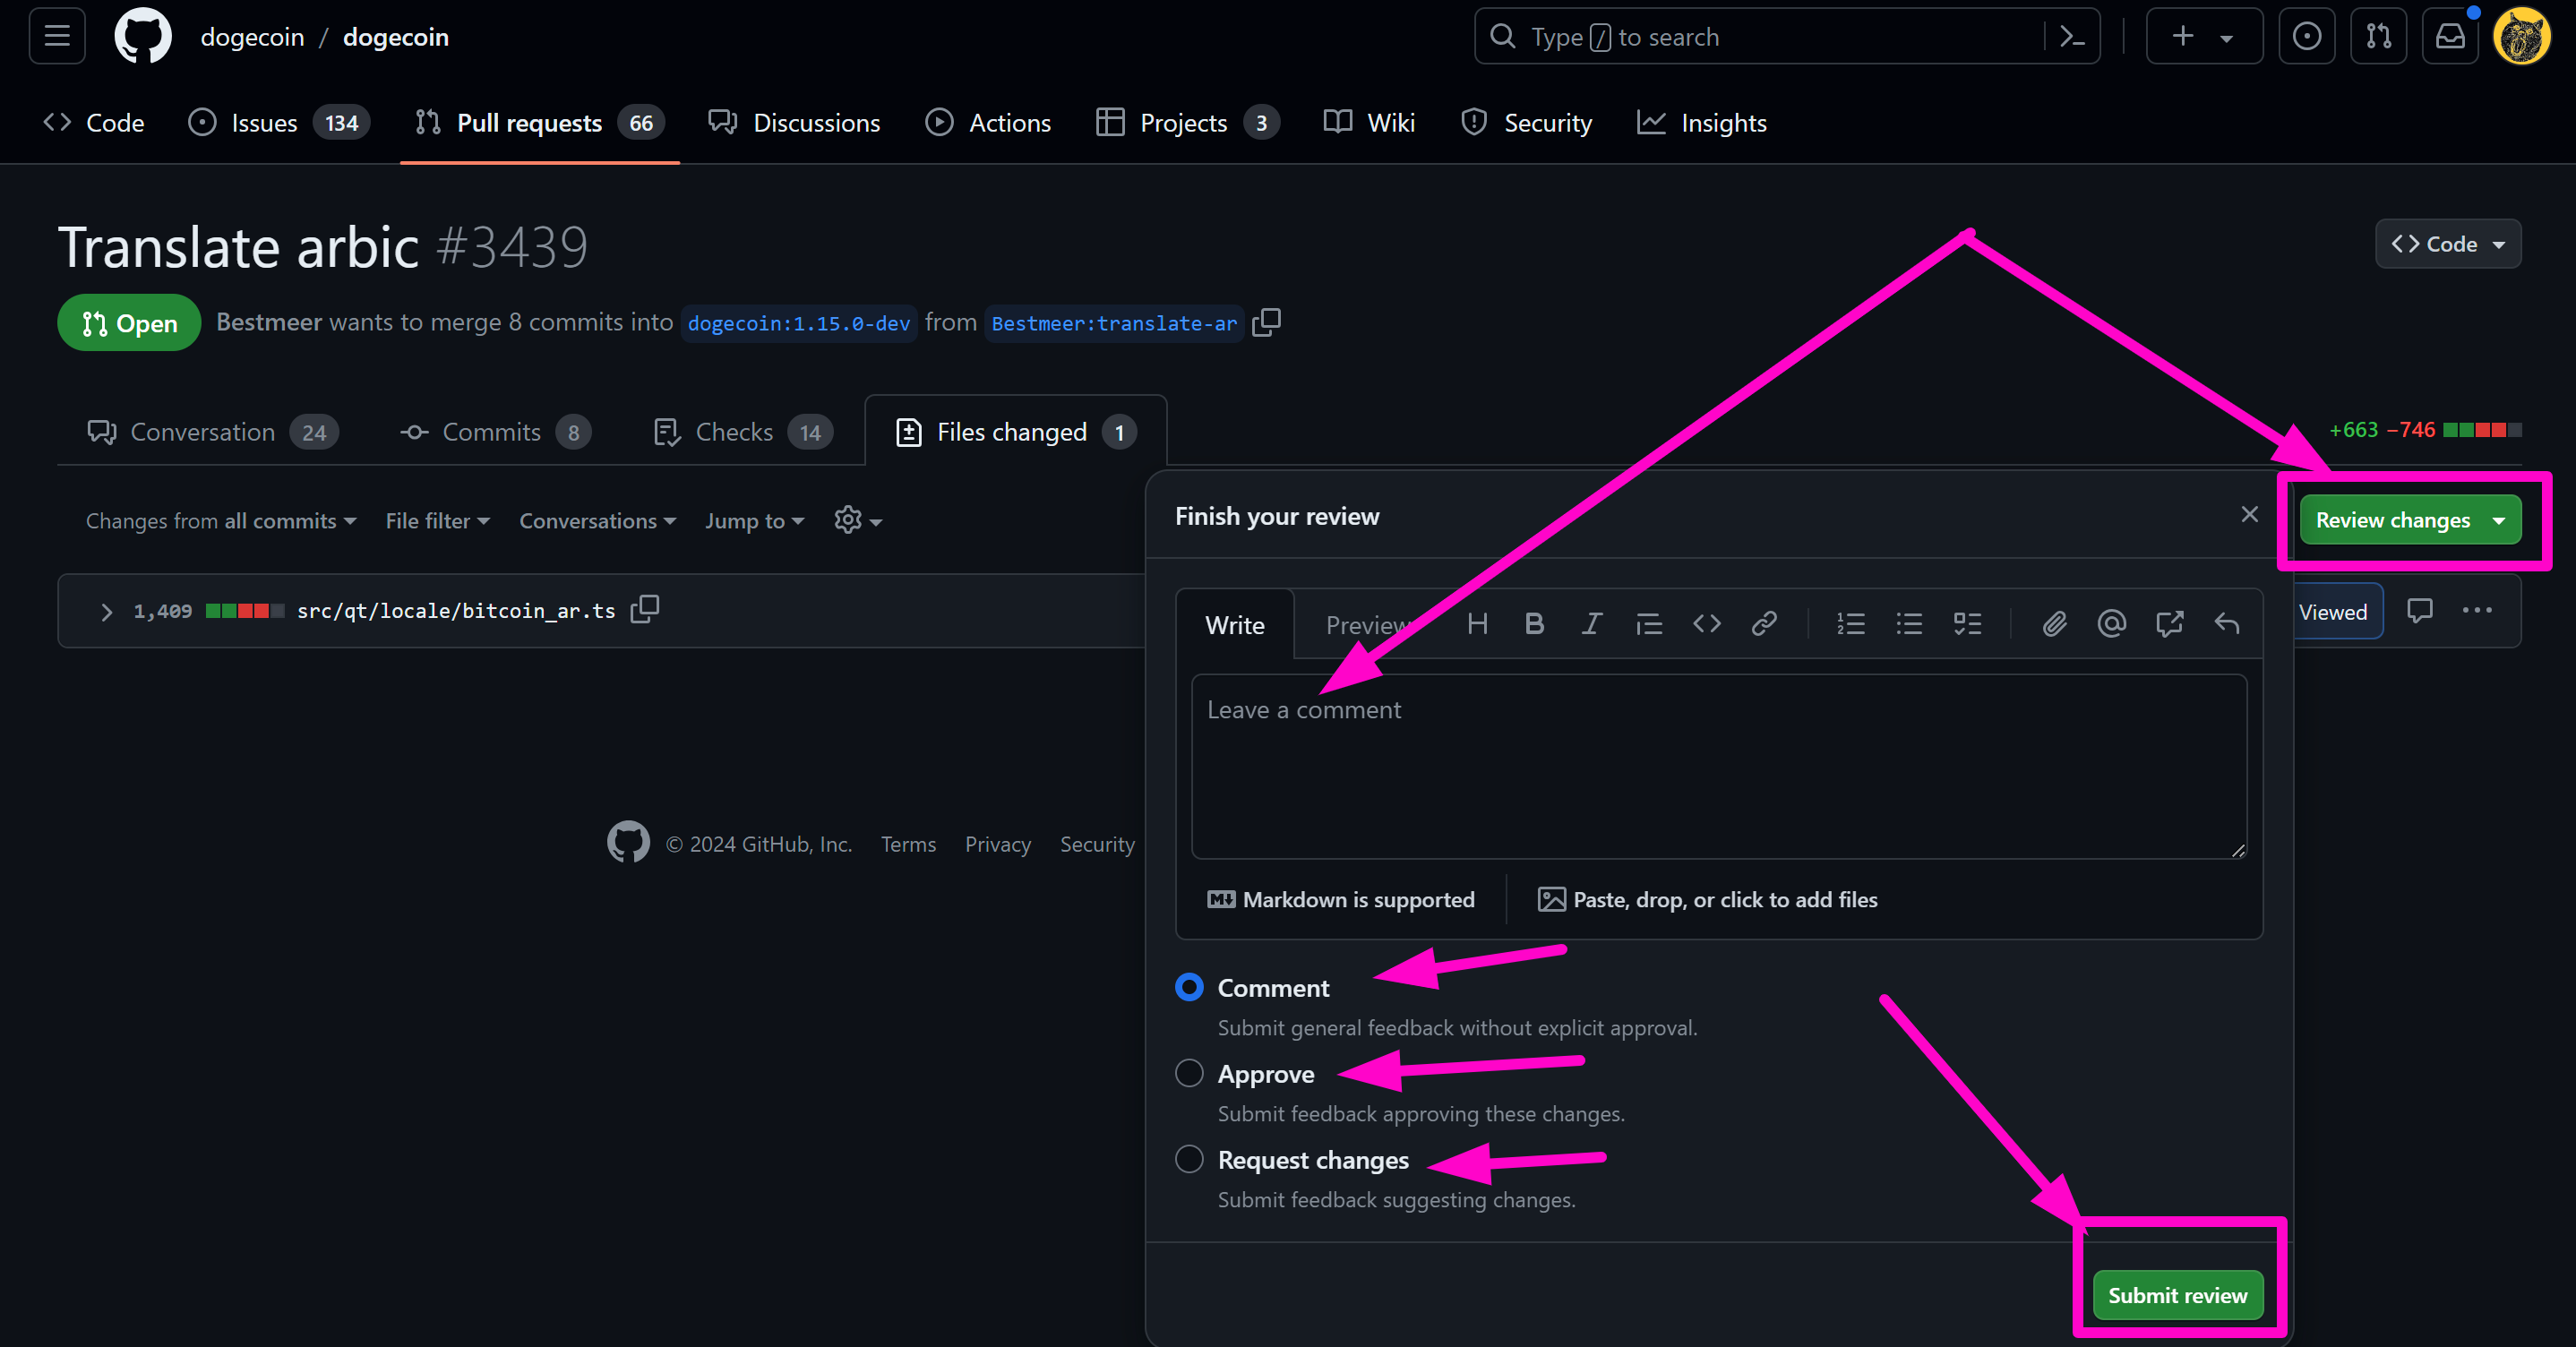Open the notifications inbox
Image resolution: width=2576 pixels, height=1347 pixels.
2450,37
